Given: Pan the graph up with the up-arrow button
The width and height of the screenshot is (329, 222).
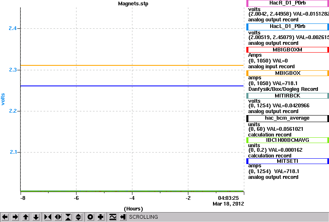Looking at the screenshot, I should [x=26, y=217].
